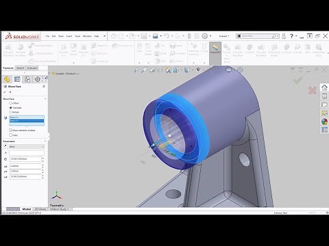329x246 pixels.
Task: Click the Extruded Boss/Base tool
Action: pos(8,50)
